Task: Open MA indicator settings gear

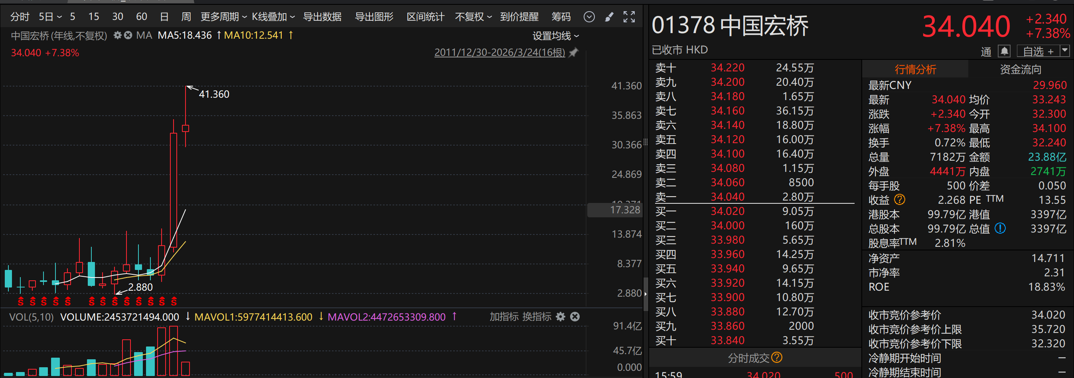Action: [x=118, y=35]
